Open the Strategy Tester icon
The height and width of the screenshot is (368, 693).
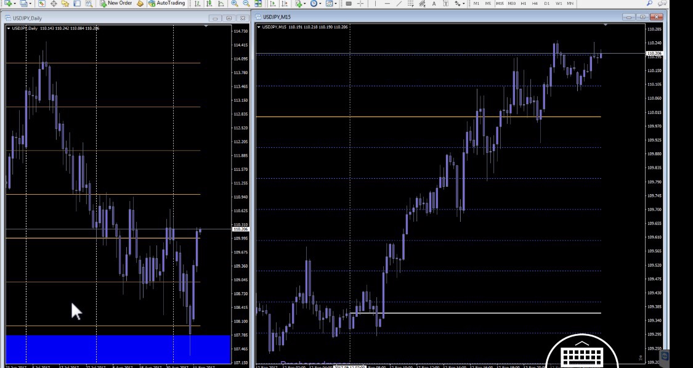(x=89, y=3)
